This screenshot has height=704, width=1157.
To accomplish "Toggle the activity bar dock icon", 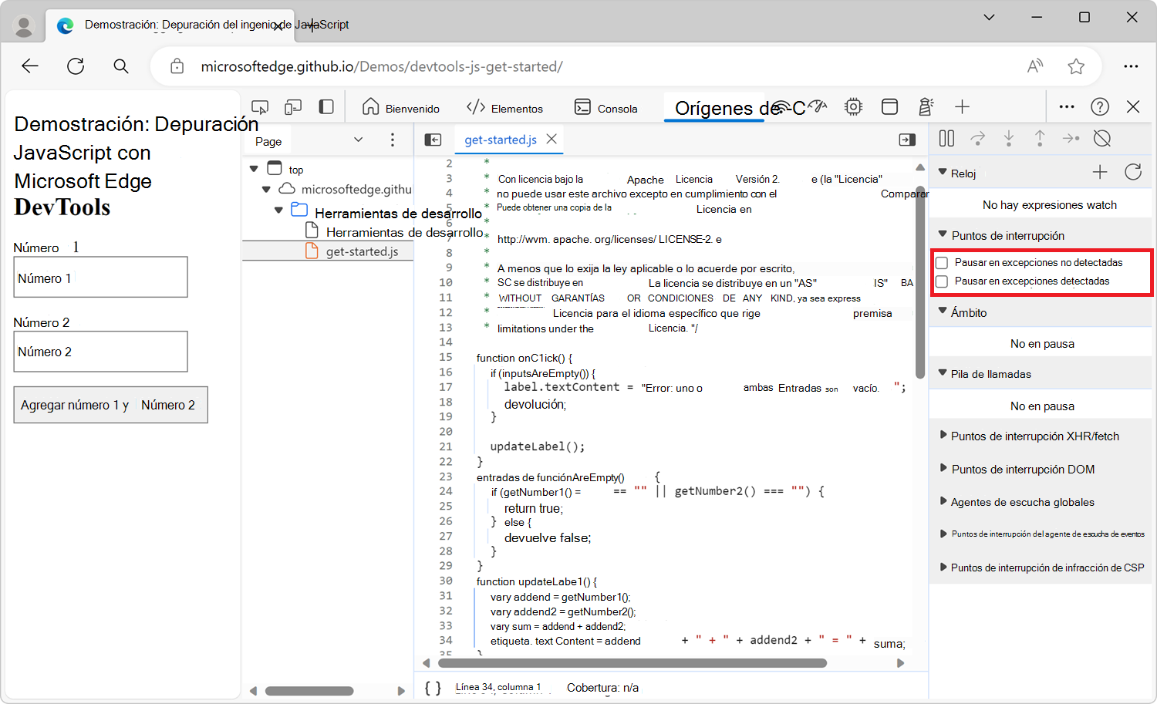I will coord(326,107).
